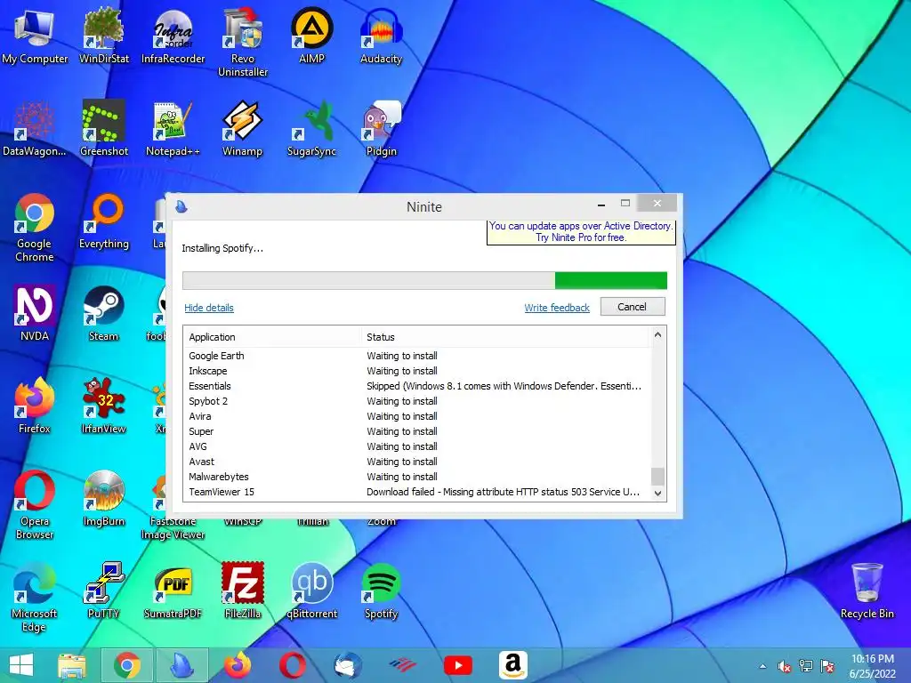
Task: Select the TeamViewer 15 failed row
Action: click(417, 491)
